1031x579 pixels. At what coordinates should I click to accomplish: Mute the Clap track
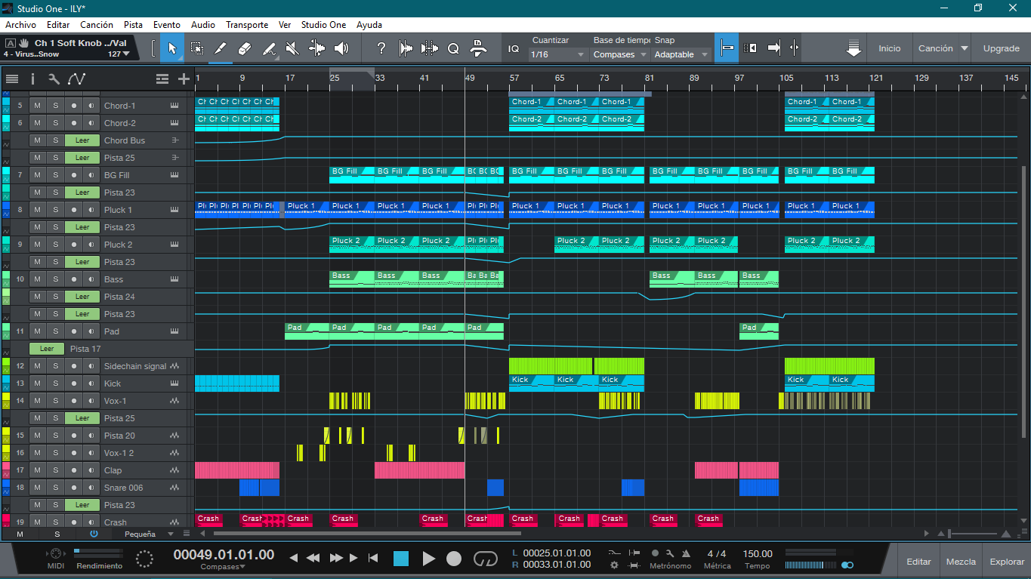[x=37, y=470]
